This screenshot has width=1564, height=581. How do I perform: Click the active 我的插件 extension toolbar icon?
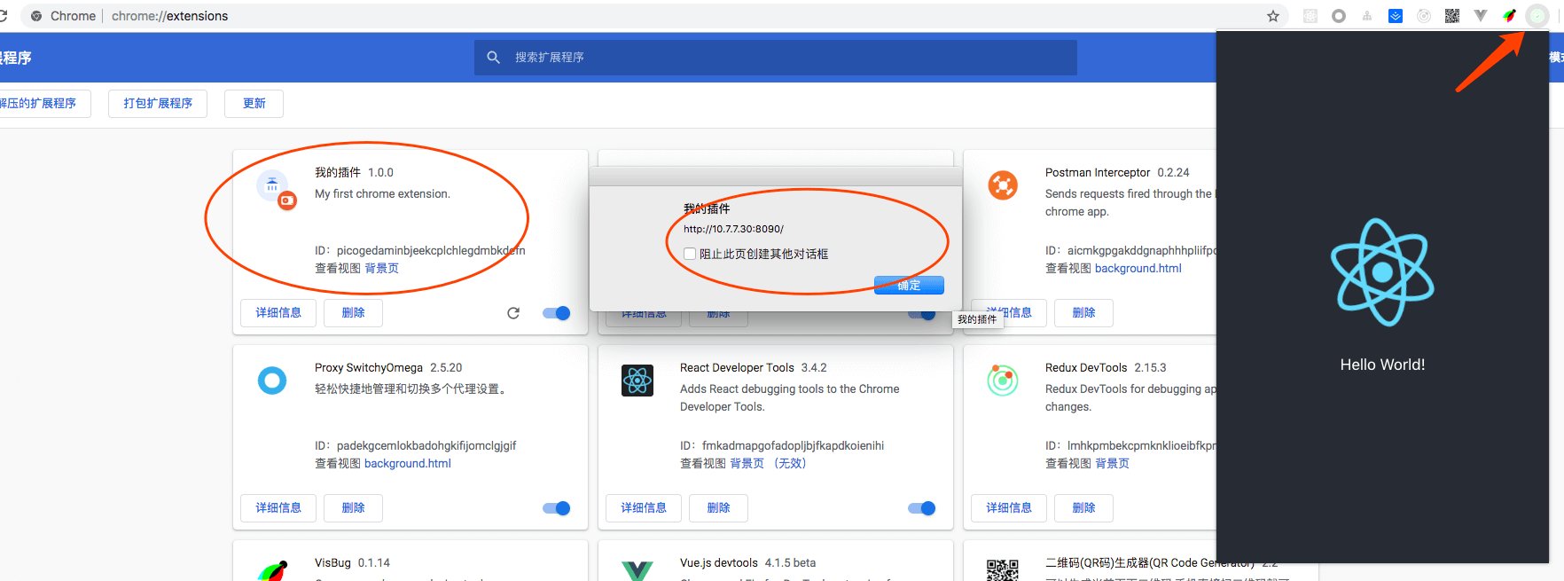point(1537,16)
